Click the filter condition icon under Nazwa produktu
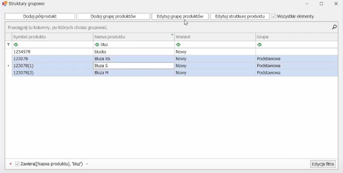343x173 pixels. pyautogui.click(x=97, y=44)
